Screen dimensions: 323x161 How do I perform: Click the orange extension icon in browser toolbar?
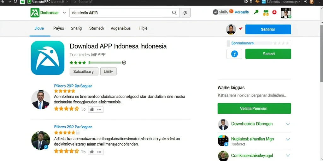(257, 2)
